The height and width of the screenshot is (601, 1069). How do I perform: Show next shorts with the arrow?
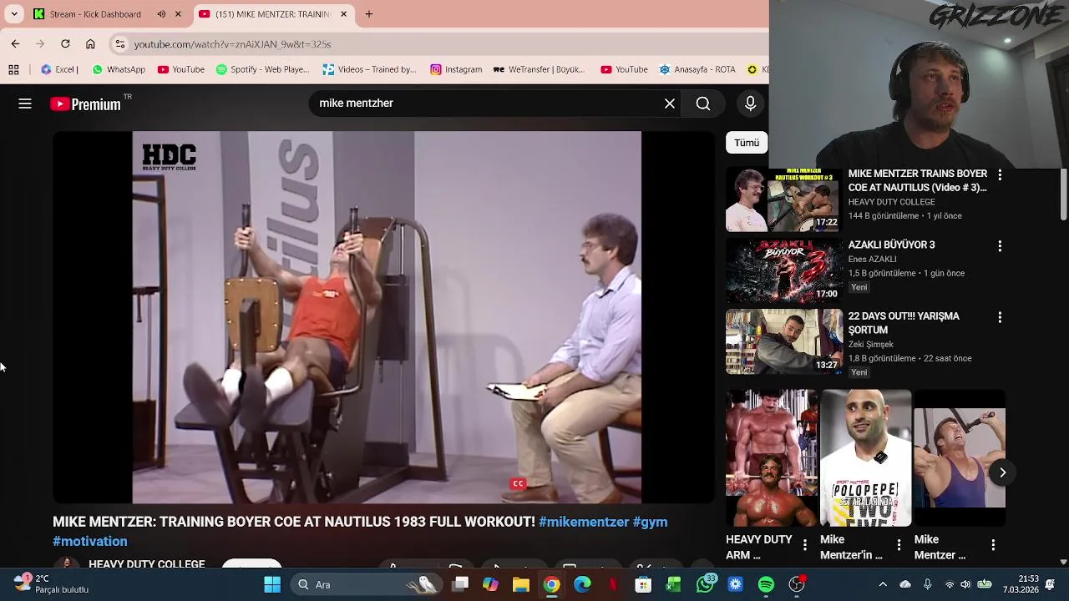click(x=1002, y=472)
